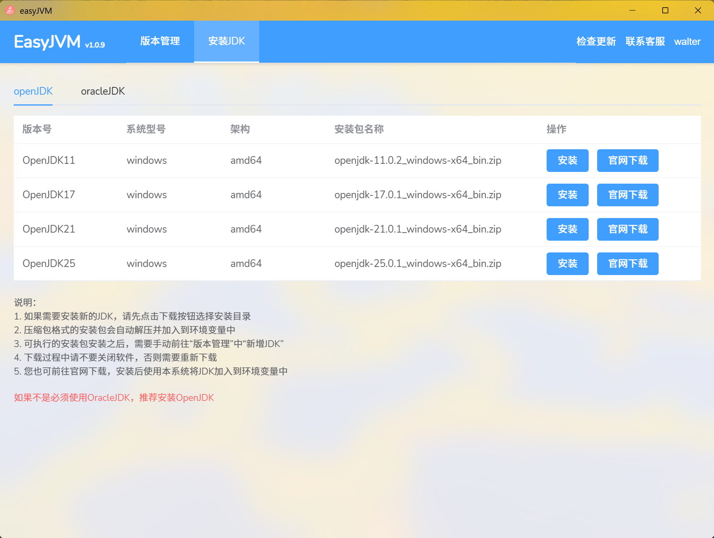Screen dimensions: 714x538
Task: Switch to the oracleJDK tab
Action: [103, 91]
